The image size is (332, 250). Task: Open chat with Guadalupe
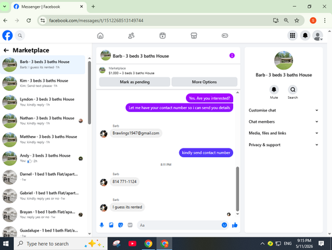click(42, 231)
